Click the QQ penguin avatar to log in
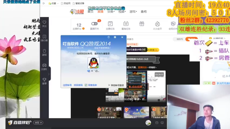Screen dimensions: 230x129 94,63
